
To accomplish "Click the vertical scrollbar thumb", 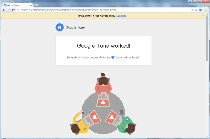I will (x=207, y=38).
